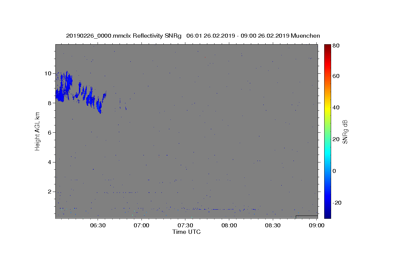The image size is (393, 262).
Task: Click the colorbar value 0
Action: pyautogui.click(x=334, y=171)
